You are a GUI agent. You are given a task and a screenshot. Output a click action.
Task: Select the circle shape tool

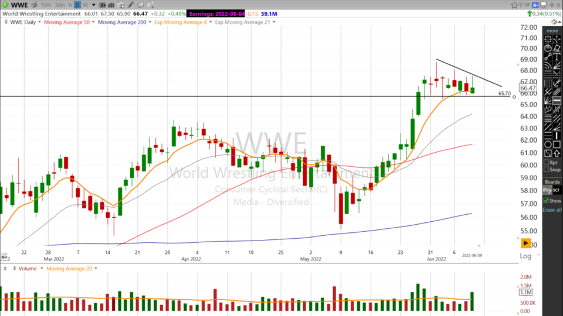pos(548,144)
